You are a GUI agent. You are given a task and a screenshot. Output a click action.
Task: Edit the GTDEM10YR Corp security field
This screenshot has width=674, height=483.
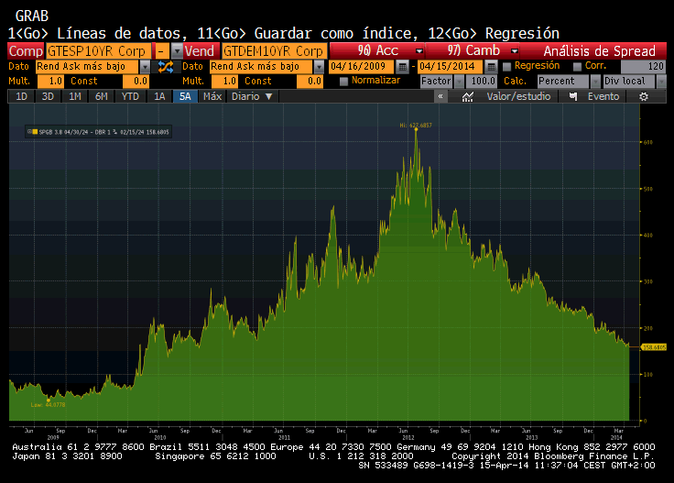[275, 51]
